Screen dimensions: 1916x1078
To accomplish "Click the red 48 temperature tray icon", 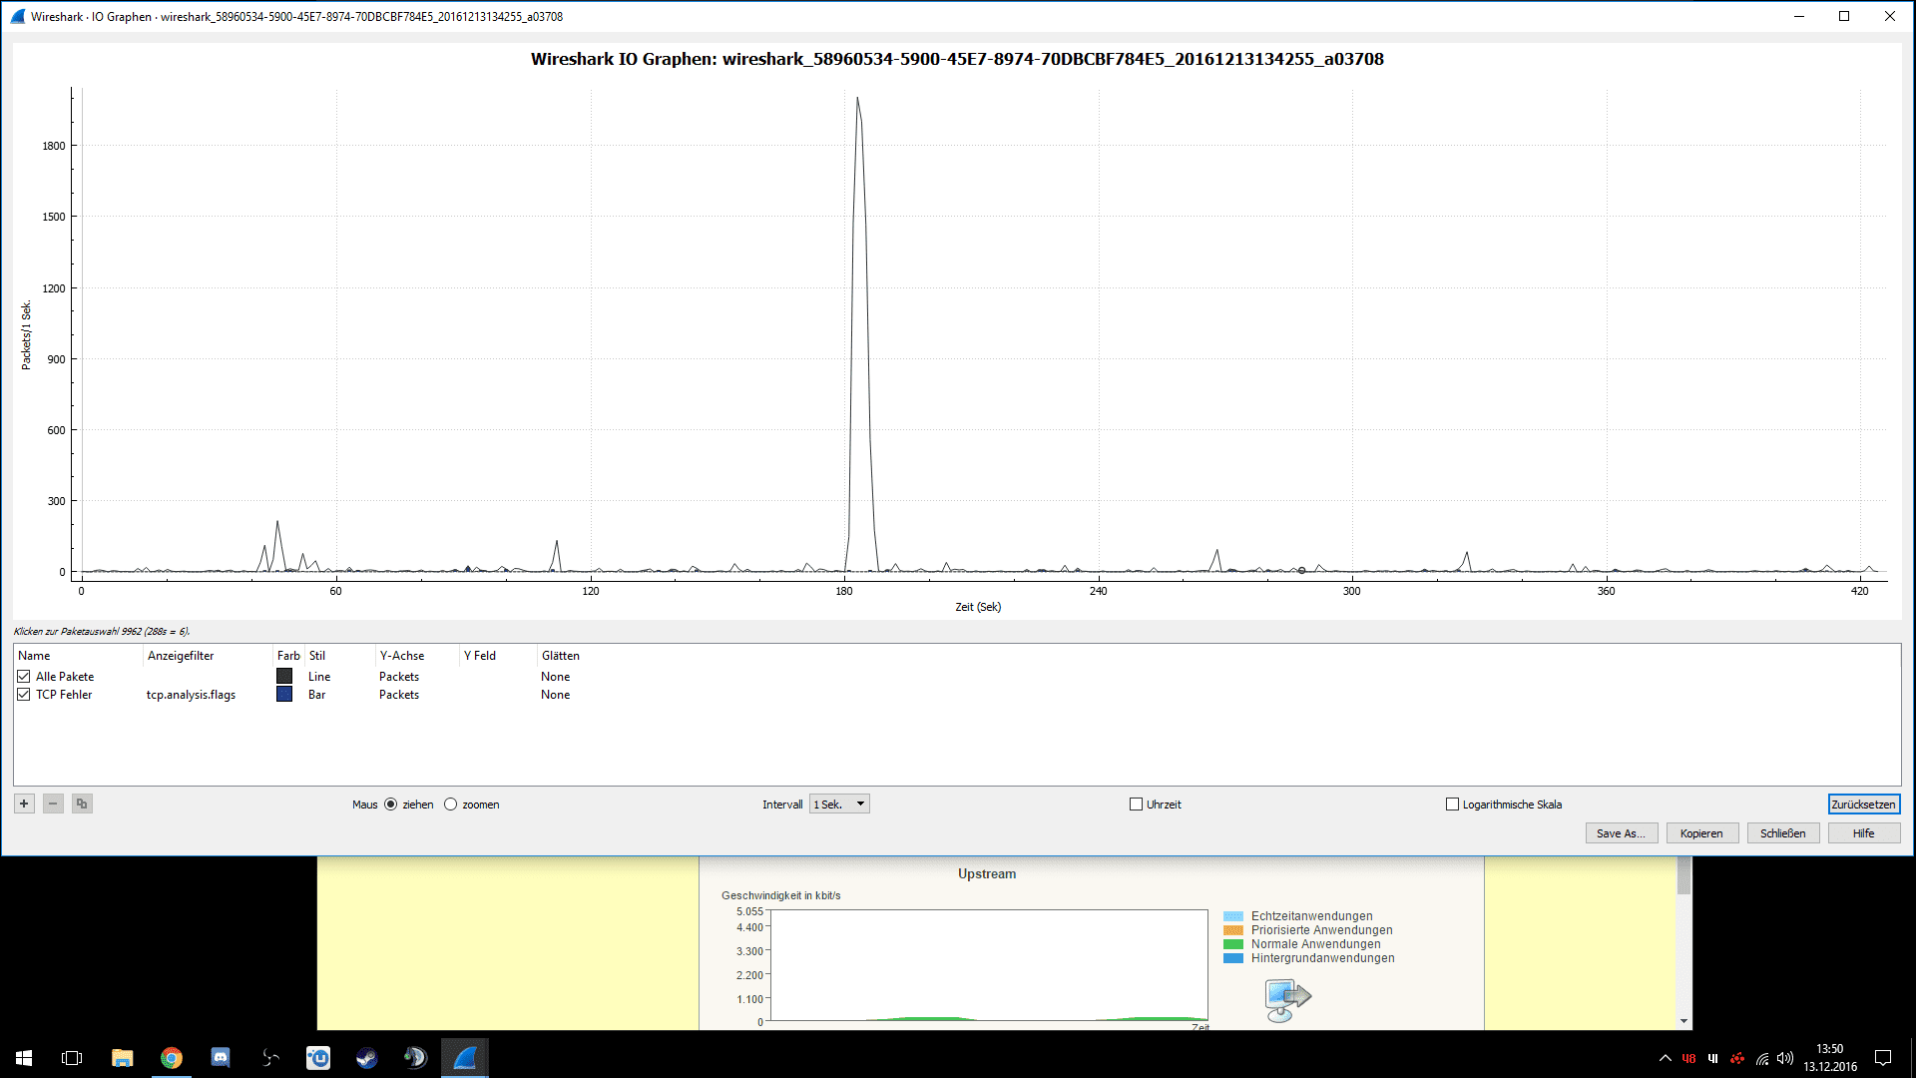I will [1688, 1058].
